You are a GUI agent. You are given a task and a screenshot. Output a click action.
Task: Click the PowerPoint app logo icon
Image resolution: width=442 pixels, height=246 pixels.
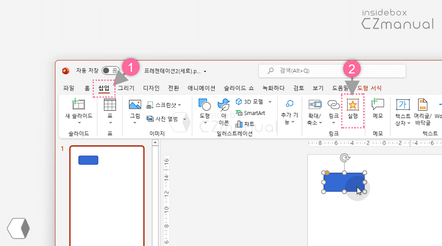tap(66, 71)
